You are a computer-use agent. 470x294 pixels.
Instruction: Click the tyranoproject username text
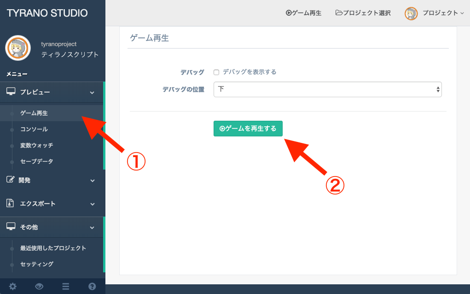coord(59,44)
